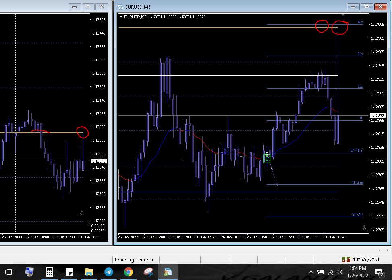Select the 3Ls level label
Image resolution: width=392 pixels, height=280 pixels.
click(360, 54)
